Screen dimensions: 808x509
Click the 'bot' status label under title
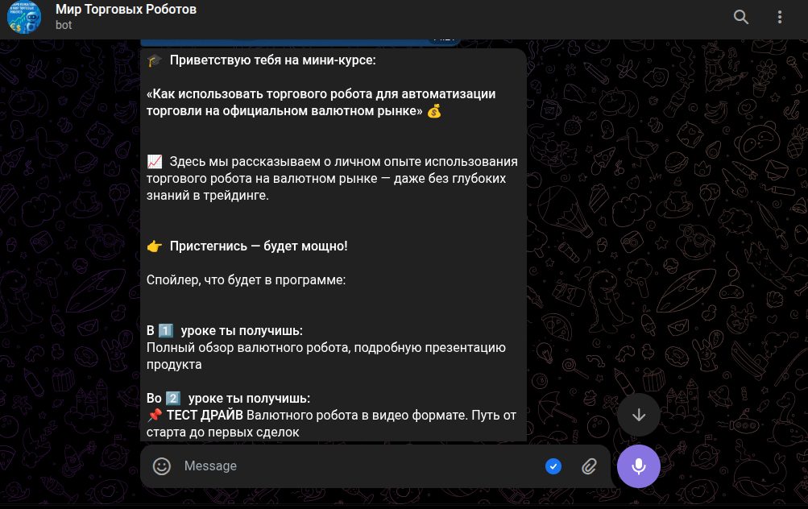click(64, 25)
